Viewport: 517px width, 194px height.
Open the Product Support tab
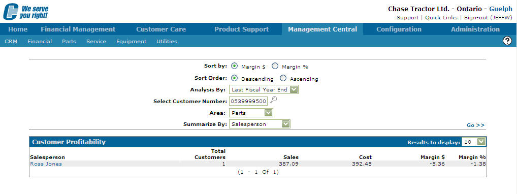pyautogui.click(x=241, y=29)
